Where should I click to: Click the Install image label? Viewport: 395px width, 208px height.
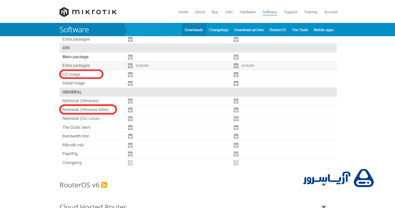74,83
